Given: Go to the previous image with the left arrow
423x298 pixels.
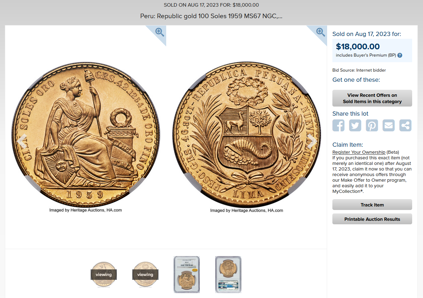Looking at the screenshot, I should click(22, 141).
